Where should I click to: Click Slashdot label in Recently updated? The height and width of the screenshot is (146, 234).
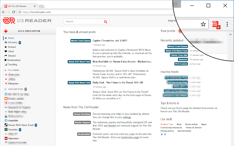(x=183, y=59)
